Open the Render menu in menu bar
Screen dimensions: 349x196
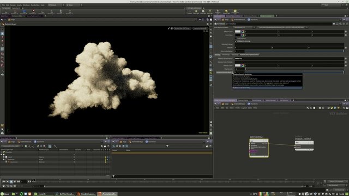click(13, 5)
